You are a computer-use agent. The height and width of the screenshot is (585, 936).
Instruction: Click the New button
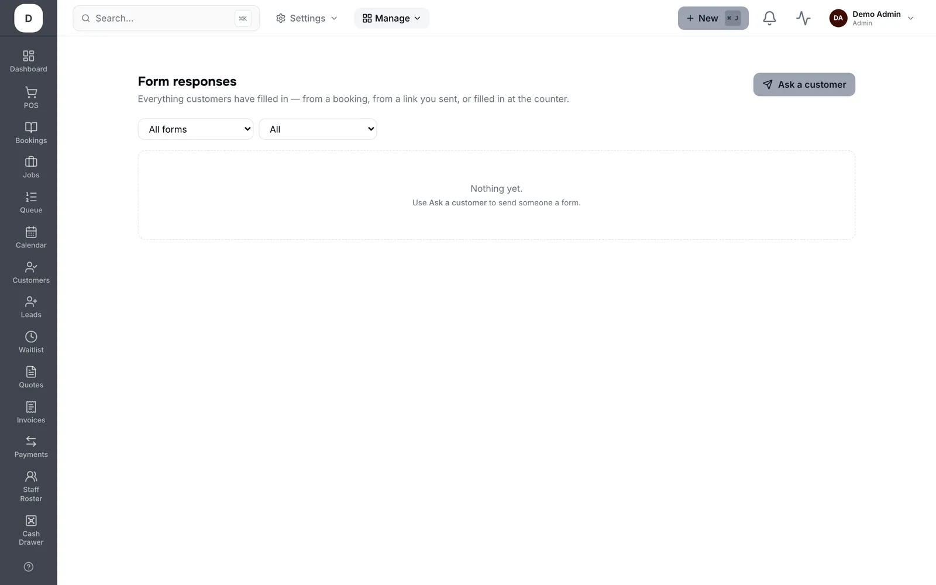tap(713, 18)
